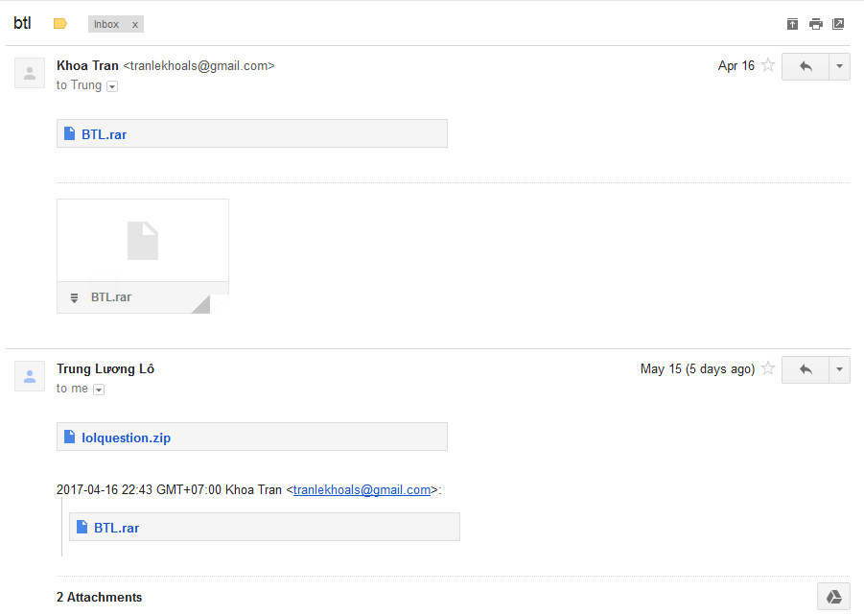Show details dropdown next to 'to me'

click(99, 390)
